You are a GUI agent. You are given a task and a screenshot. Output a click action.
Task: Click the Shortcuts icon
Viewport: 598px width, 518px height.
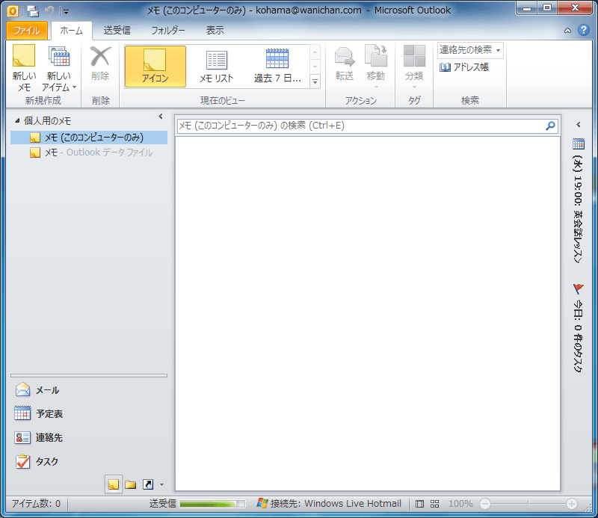(148, 484)
